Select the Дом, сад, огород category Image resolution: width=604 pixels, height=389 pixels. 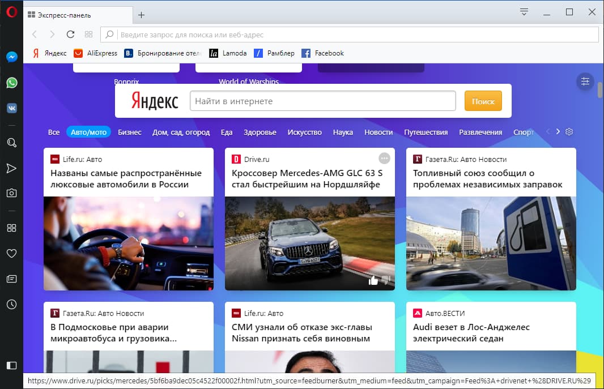[x=181, y=132]
